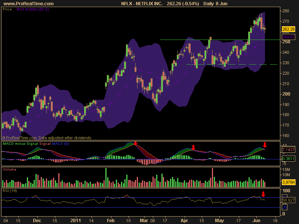Viewport: 299px width, 224px height.
Task: Click the Dec label on date axis
Action: point(37,221)
